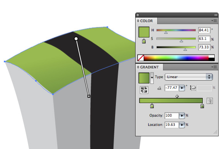The width and height of the screenshot is (224, 149).
Task: Close the panel group with the round button
Action: (x=138, y=15)
